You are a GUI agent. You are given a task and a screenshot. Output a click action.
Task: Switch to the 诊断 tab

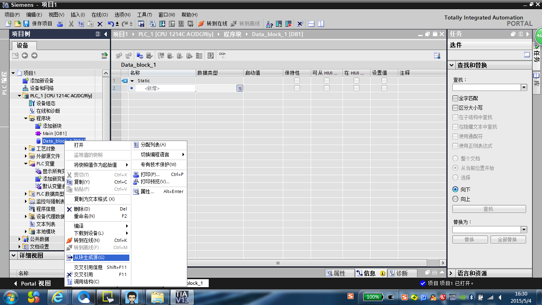pos(402,273)
